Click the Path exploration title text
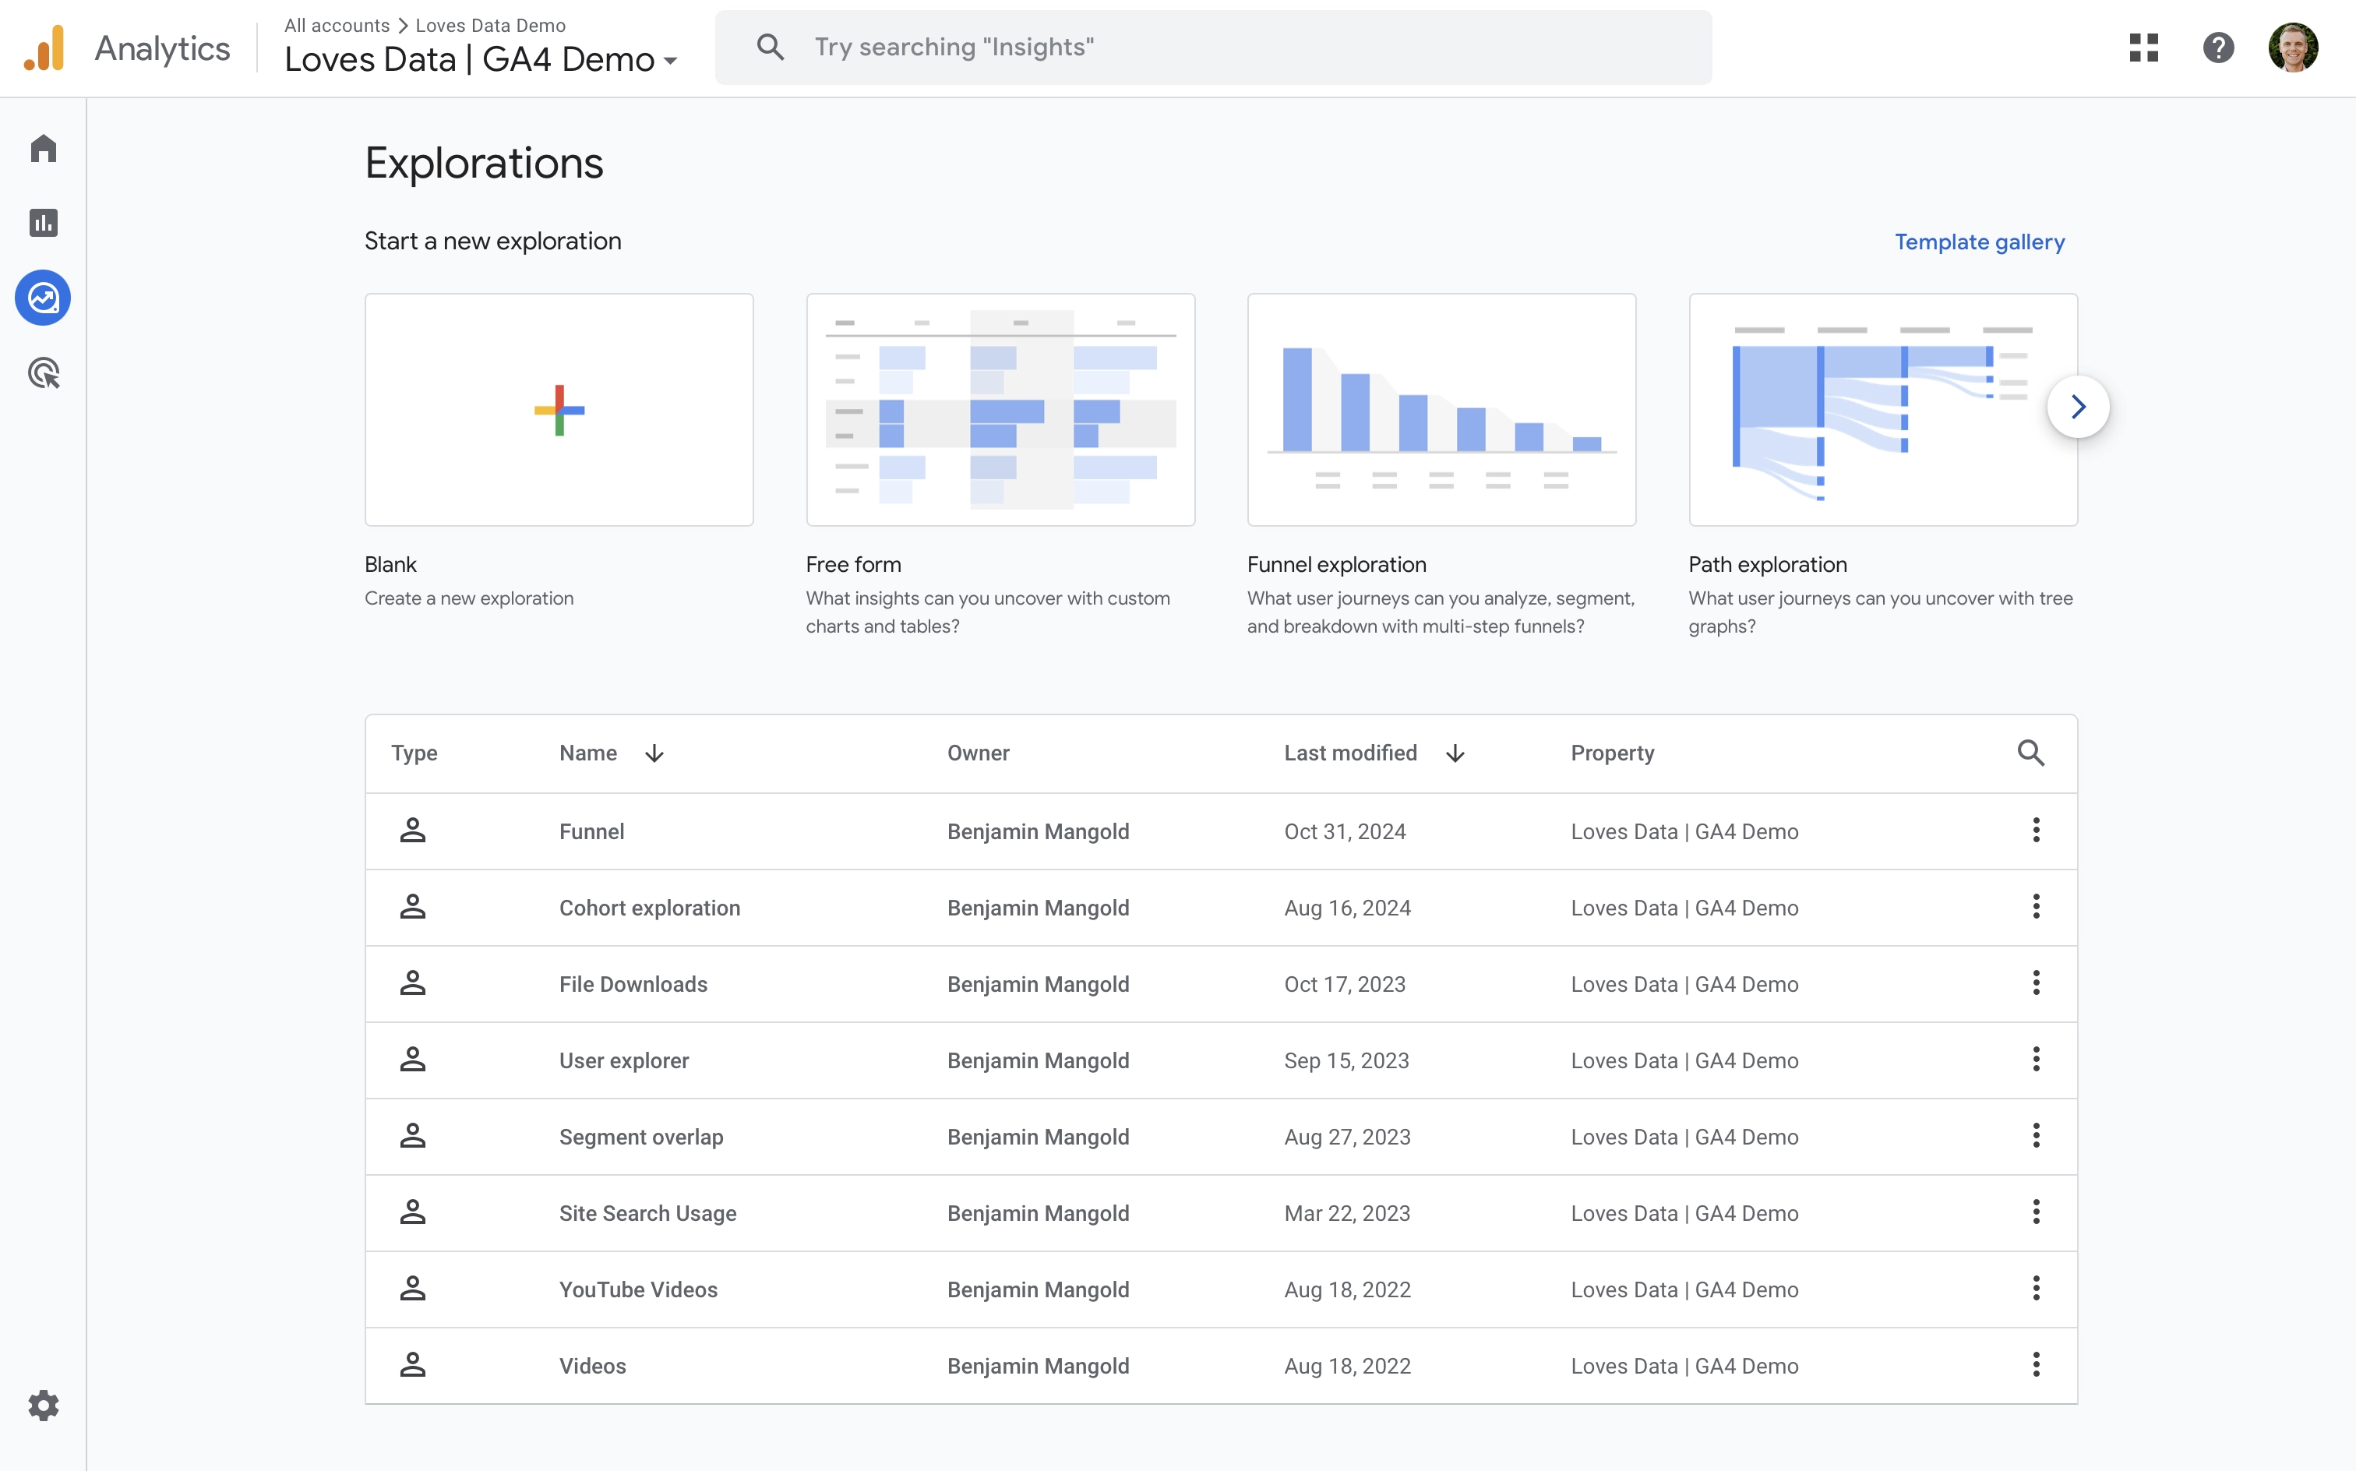Viewport: 2356px width, 1471px height. (x=1768, y=564)
